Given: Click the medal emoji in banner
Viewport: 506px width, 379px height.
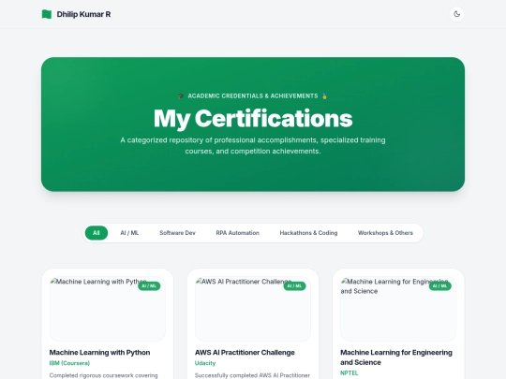Looking at the screenshot, I should click(x=324, y=96).
